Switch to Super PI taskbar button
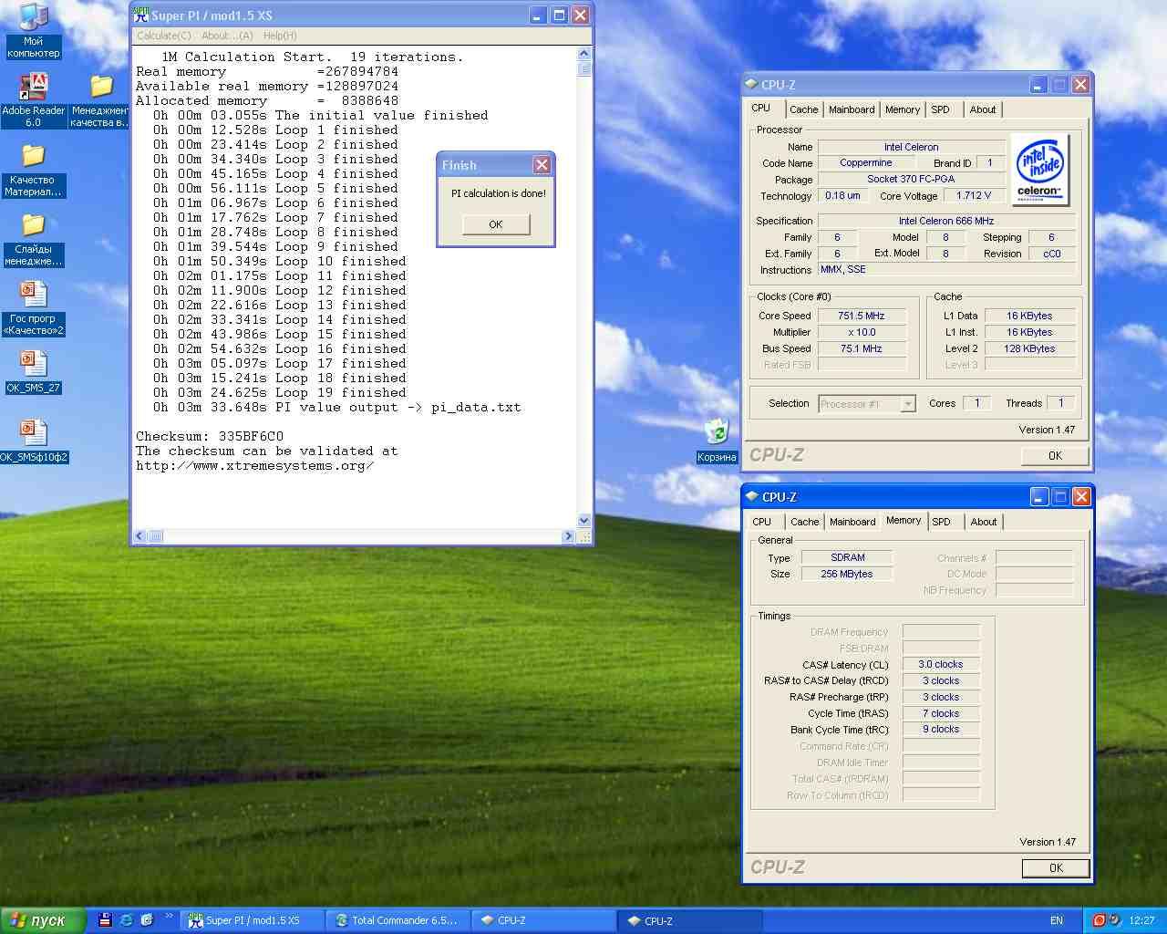The width and height of the screenshot is (1167, 934). (253, 920)
